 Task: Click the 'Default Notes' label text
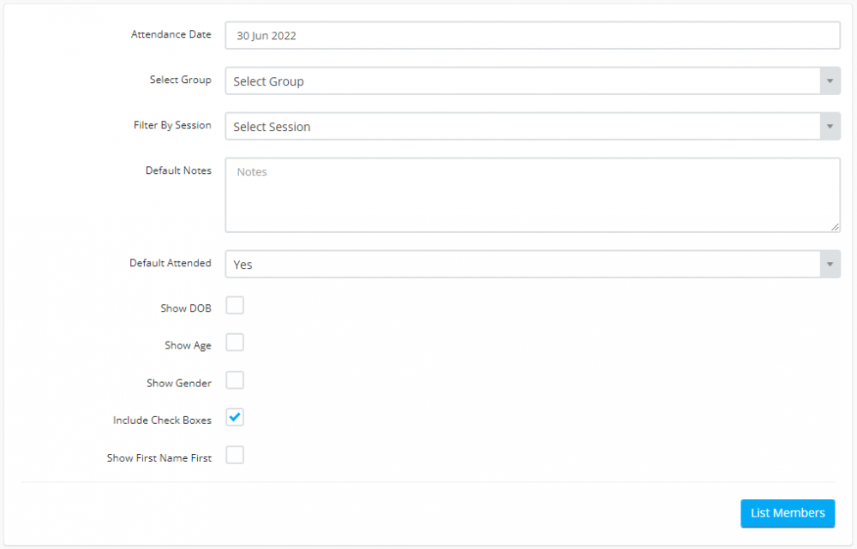(x=178, y=170)
